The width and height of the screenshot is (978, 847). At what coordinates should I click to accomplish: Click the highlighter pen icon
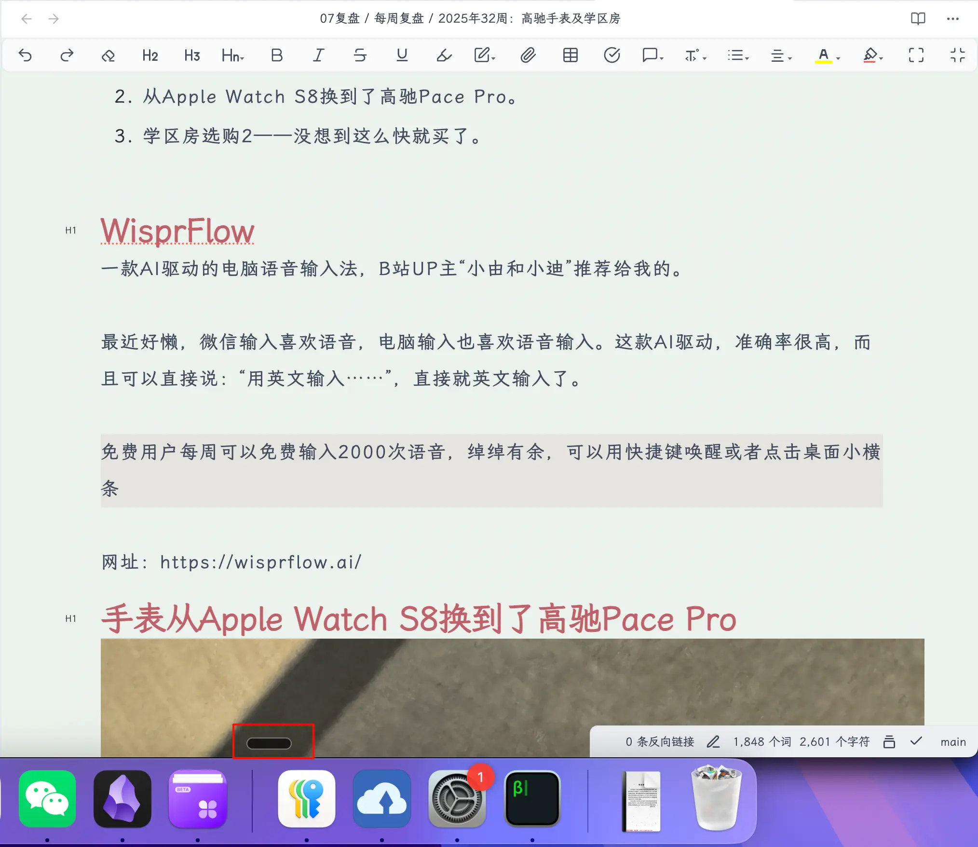tap(444, 55)
